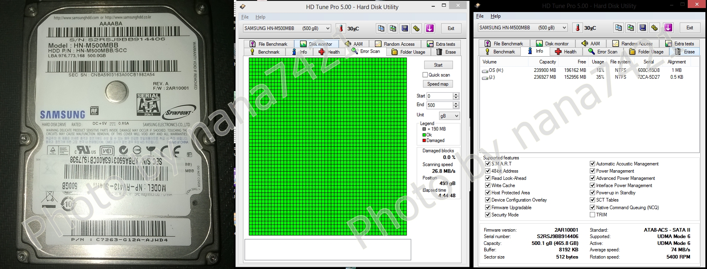Click the Speed map button
This screenshot has height=269, width=707.
(438, 84)
